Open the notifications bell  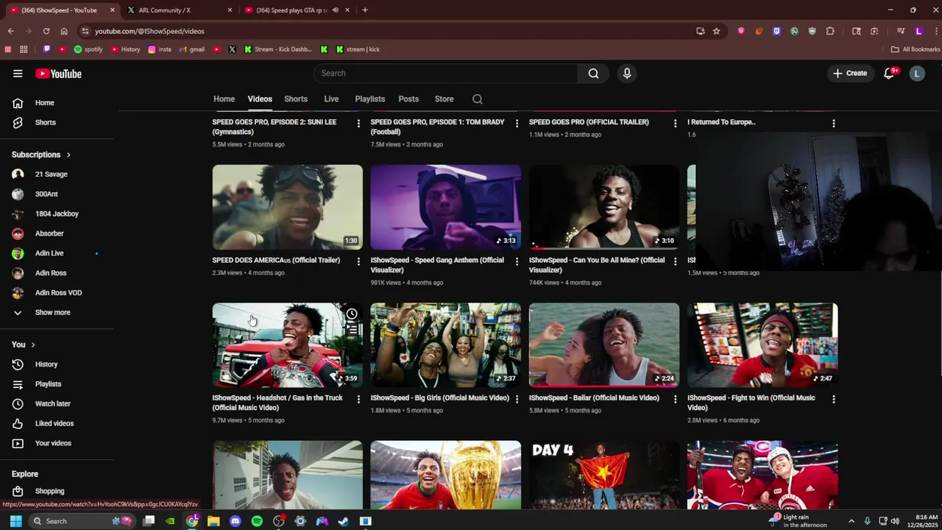point(889,74)
